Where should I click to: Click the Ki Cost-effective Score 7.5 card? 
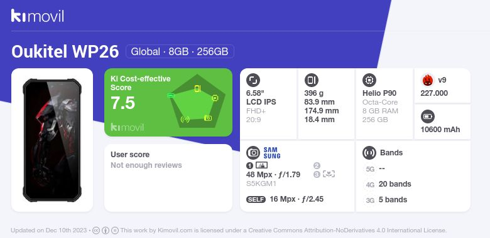pos(168,102)
